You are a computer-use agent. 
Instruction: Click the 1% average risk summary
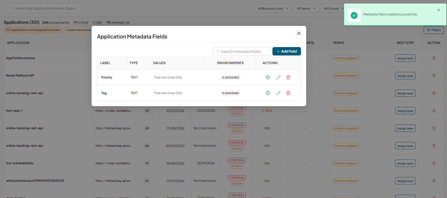[118, 22]
